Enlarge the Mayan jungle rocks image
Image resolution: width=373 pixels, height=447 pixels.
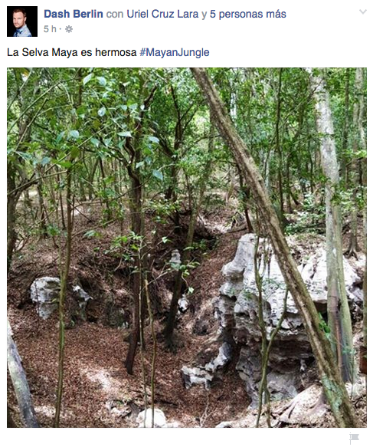187,248
